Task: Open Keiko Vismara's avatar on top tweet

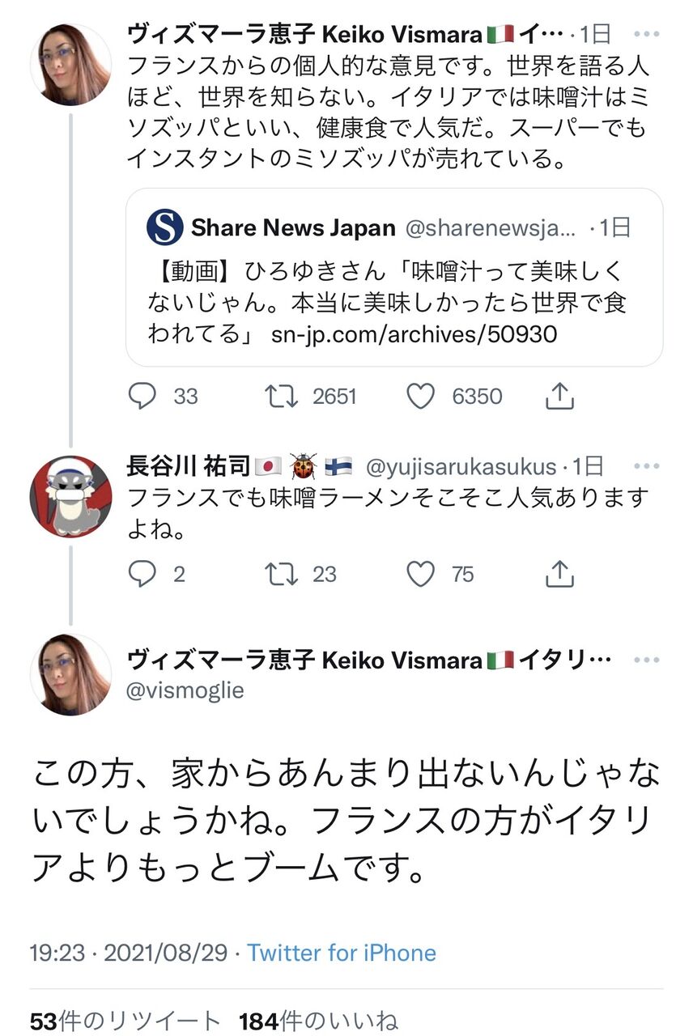Action: point(70,65)
